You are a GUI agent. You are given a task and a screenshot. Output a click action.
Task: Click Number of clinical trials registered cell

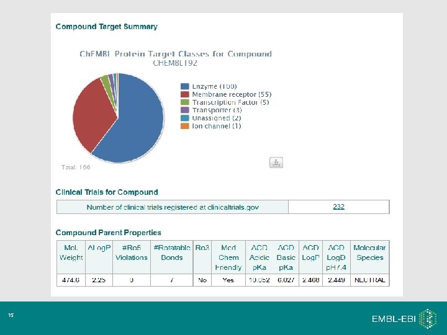coord(173,207)
